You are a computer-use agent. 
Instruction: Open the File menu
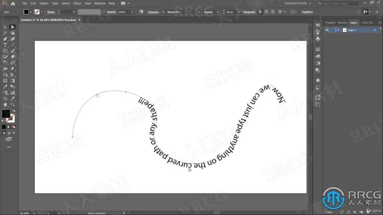(x=25, y=3)
